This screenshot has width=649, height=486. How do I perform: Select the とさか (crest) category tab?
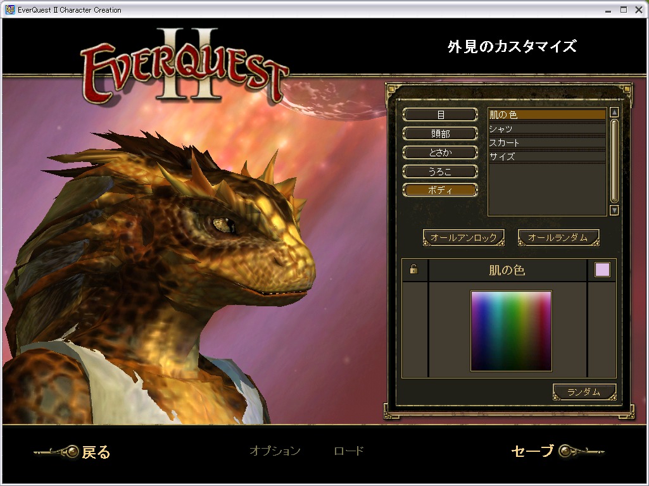441,153
